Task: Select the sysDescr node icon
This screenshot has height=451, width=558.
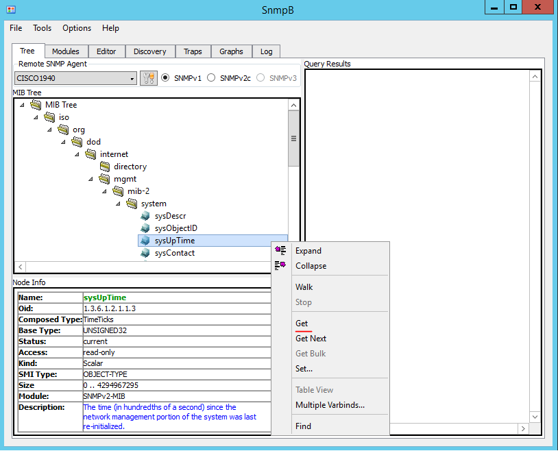Action: 145,215
